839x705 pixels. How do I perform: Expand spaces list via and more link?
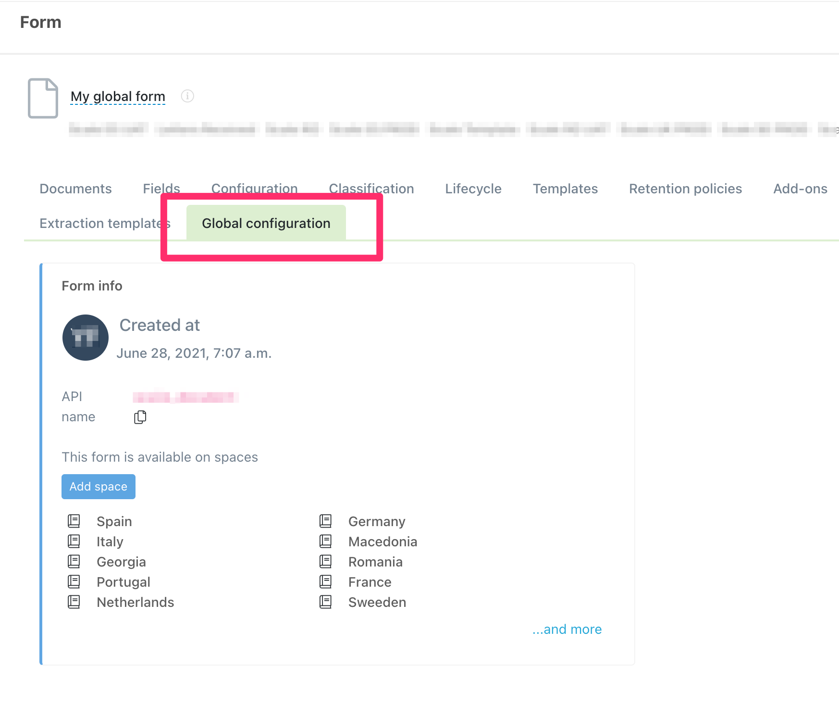(567, 629)
